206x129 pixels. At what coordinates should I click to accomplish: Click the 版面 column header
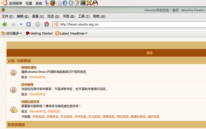click(149, 53)
